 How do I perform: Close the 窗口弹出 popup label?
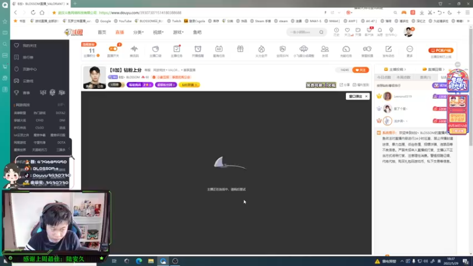(366, 96)
